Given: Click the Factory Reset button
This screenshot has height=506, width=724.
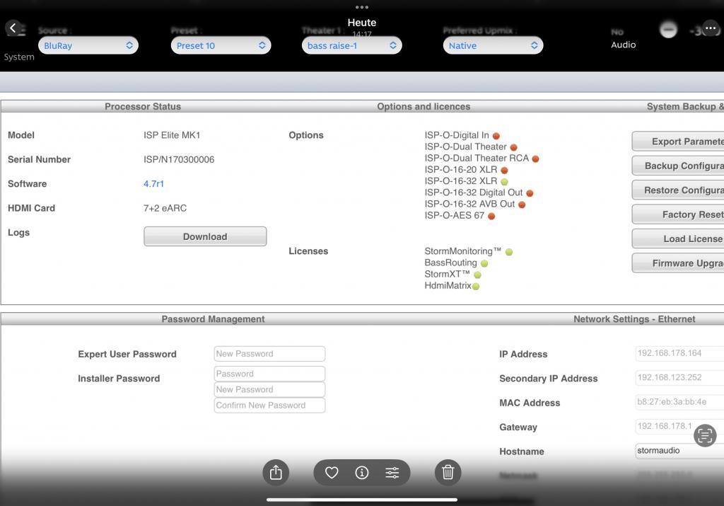Looking at the screenshot, I should click(679, 214).
